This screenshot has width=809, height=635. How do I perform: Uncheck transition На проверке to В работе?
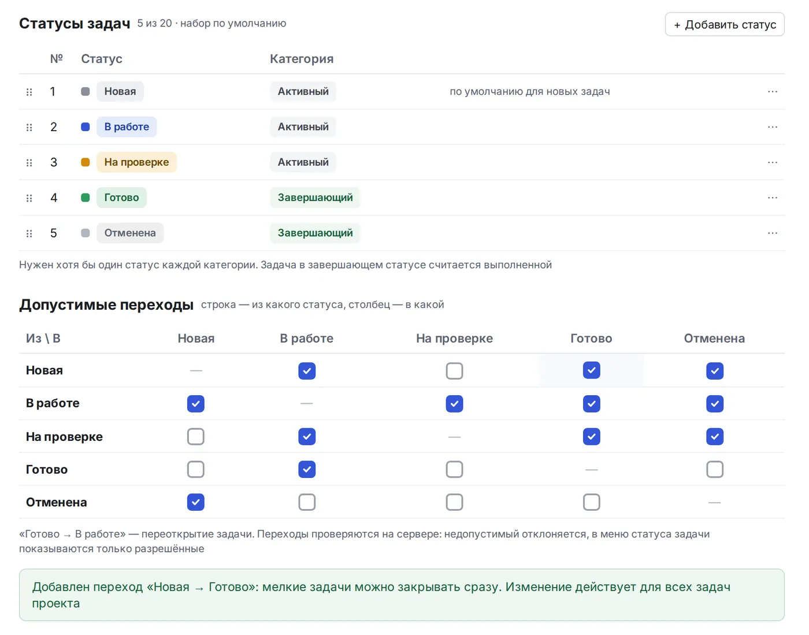coord(307,437)
